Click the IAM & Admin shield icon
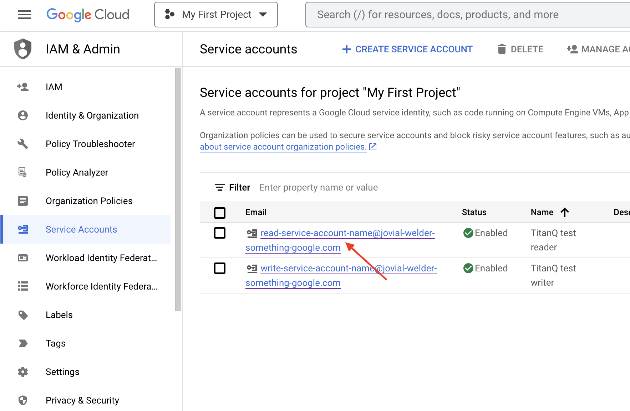The image size is (630, 411). click(23, 49)
